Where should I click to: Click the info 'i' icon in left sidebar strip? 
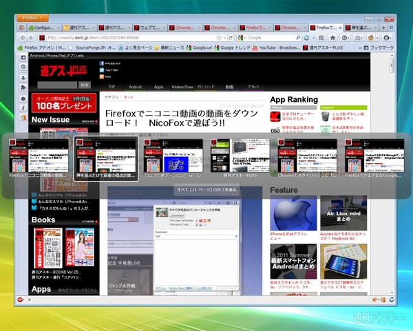[23, 108]
